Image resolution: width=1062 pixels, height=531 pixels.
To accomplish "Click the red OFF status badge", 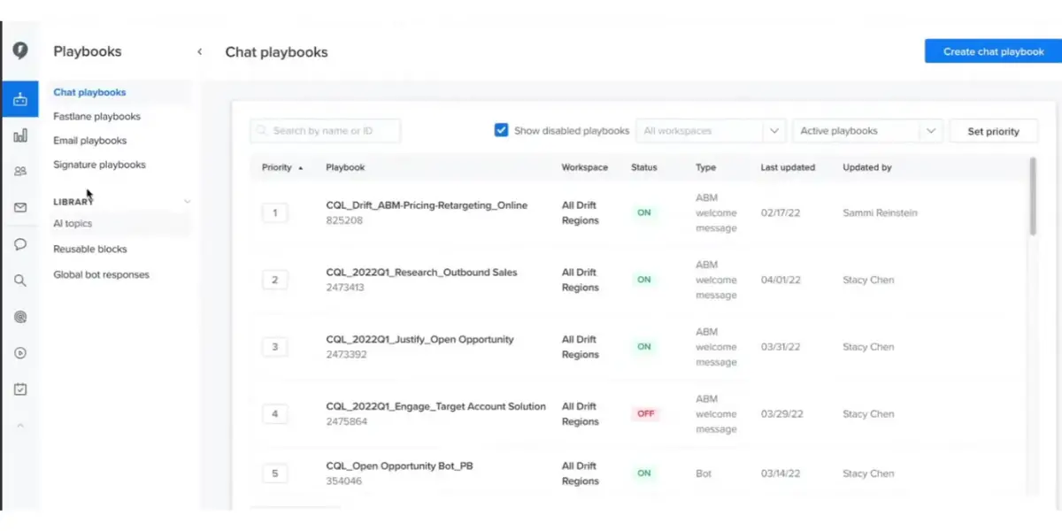I will pos(646,414).
